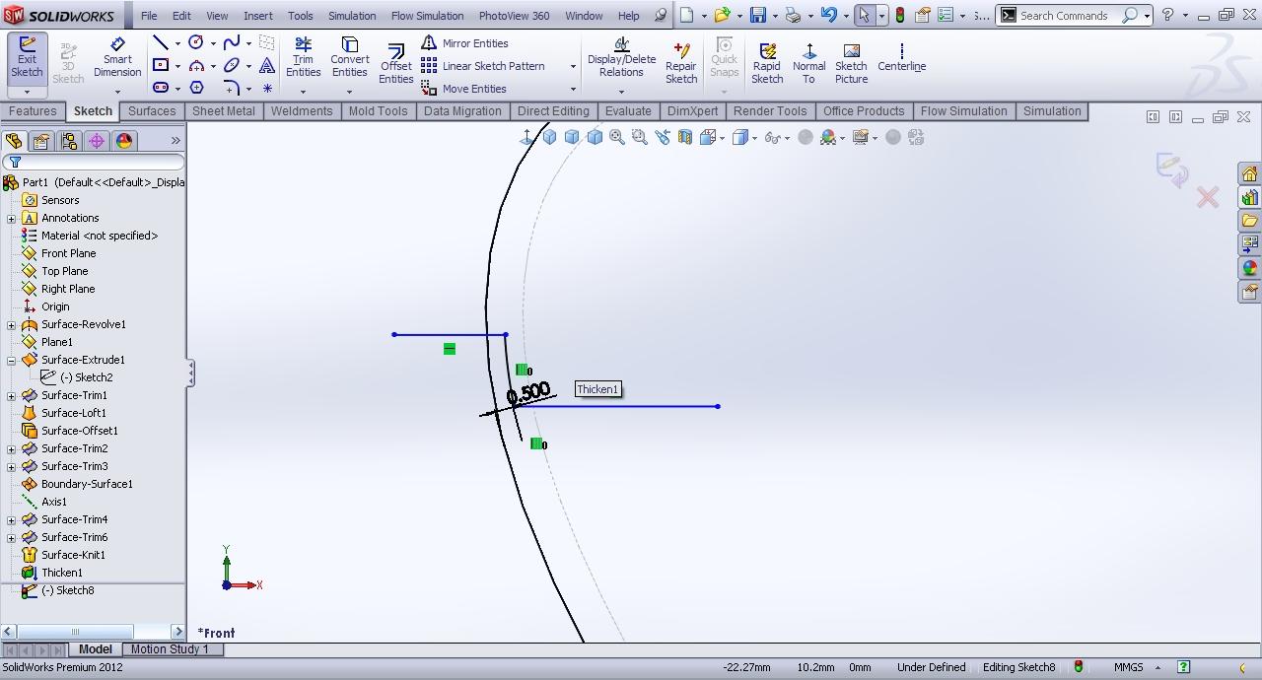Image resolution: width=1262 pixels, height=680 pixels.
Task: Choose the Line sketch tool
Action: click(160, 43)
